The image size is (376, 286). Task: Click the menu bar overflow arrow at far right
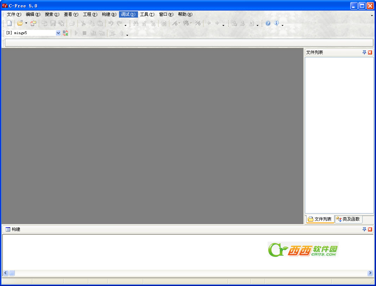372,15
